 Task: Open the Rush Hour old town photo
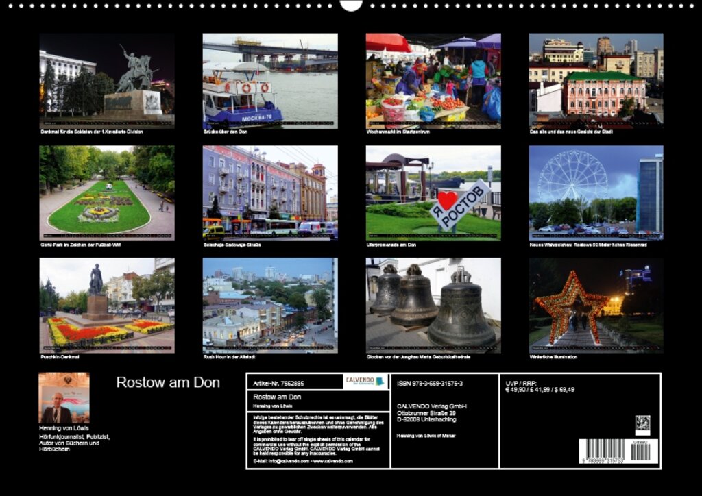click(270, 305)
